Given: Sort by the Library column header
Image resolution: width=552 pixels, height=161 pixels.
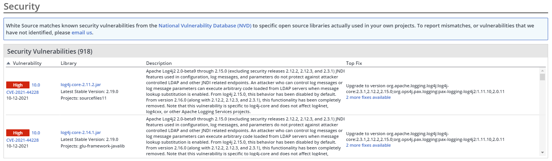Looking at the screenshot, I should 69,63.
